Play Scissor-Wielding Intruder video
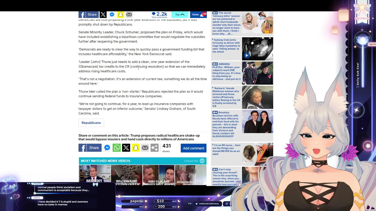This screenshot has width=376, height=211. (x=191, y=175)
